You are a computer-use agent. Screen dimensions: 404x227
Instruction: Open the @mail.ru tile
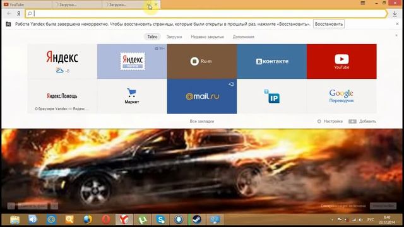[202, 96]
